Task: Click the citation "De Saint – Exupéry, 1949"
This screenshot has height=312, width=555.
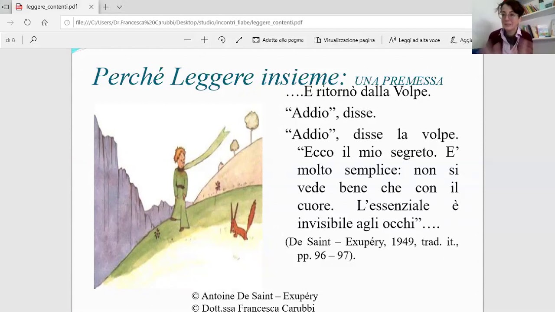Action: pos(351,242)
